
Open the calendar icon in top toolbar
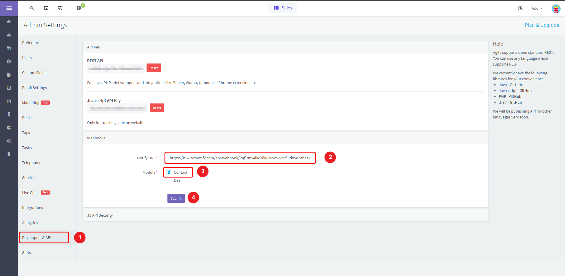click(46, 8)
